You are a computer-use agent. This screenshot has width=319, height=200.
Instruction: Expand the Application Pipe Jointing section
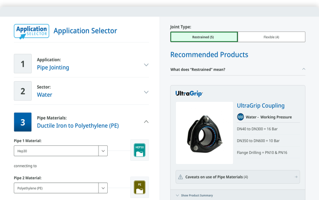[x=146, y=65]
